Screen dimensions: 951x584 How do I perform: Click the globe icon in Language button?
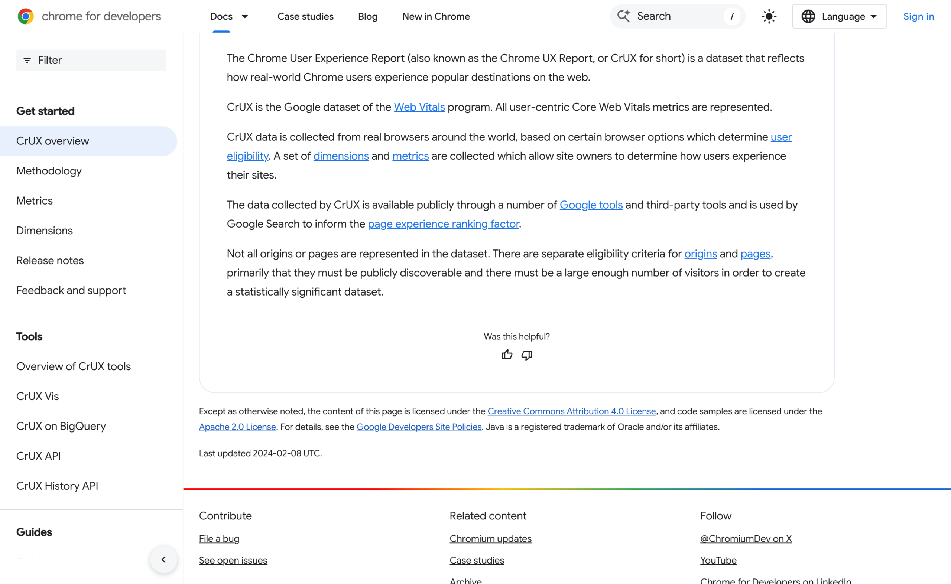[x=808, y=16]
